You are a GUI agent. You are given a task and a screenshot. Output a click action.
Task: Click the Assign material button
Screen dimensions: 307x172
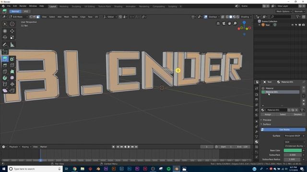coord(268,115)
